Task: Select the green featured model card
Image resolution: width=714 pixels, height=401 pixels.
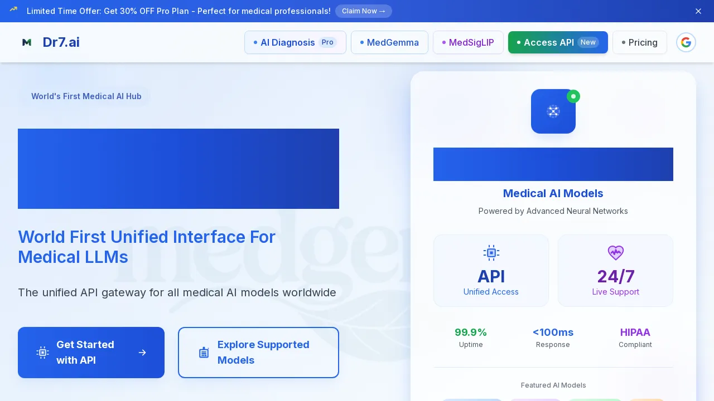Action: click(595, 399)
